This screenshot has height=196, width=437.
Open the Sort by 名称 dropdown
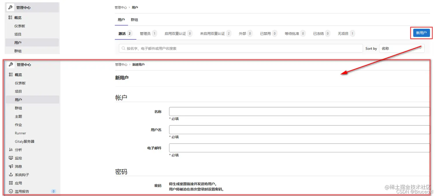click(402, 48)
